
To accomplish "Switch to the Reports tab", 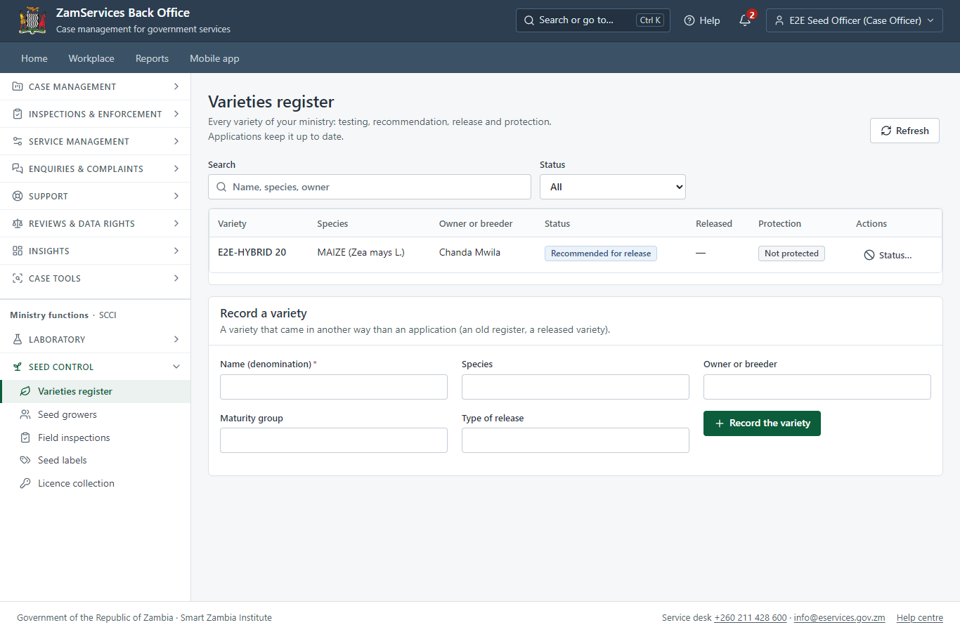I will point(152,58).
